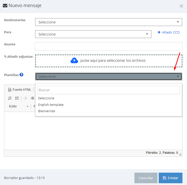The height and width of the screenshot is (185, 187).
Task: Insert a bulleted list
Action: [17, 98]
